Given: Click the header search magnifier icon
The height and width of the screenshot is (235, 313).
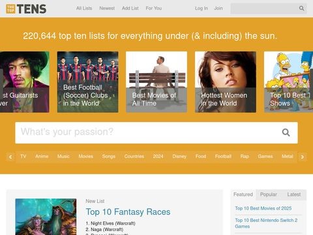Looking at the screenshot, I should [x=301, y=8].
